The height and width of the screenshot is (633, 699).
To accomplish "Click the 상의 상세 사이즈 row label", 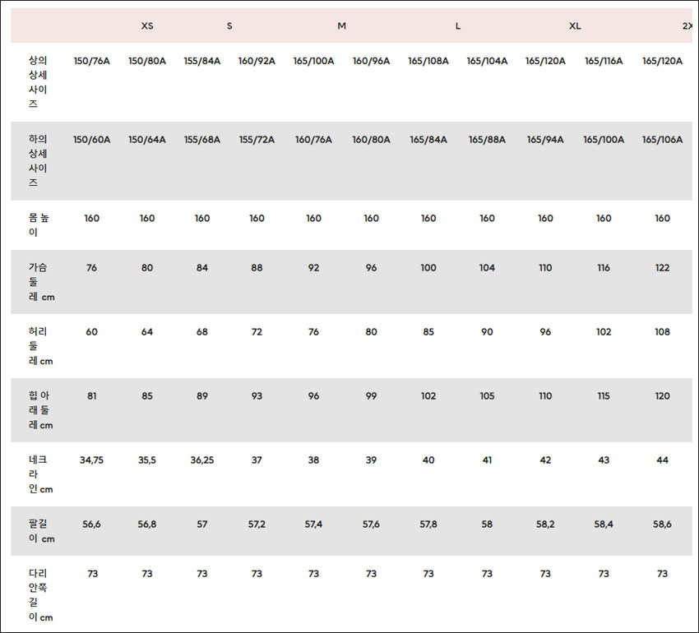I will click(38, 82).
